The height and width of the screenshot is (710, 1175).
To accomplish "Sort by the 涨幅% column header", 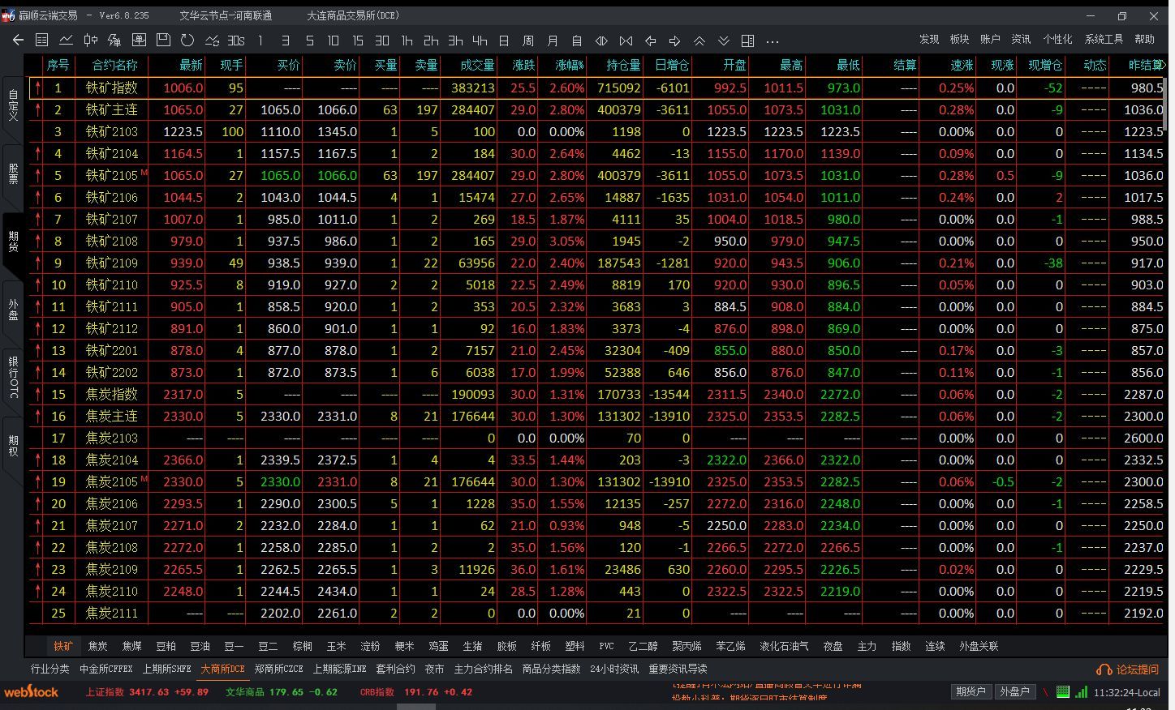I will 570,65.
